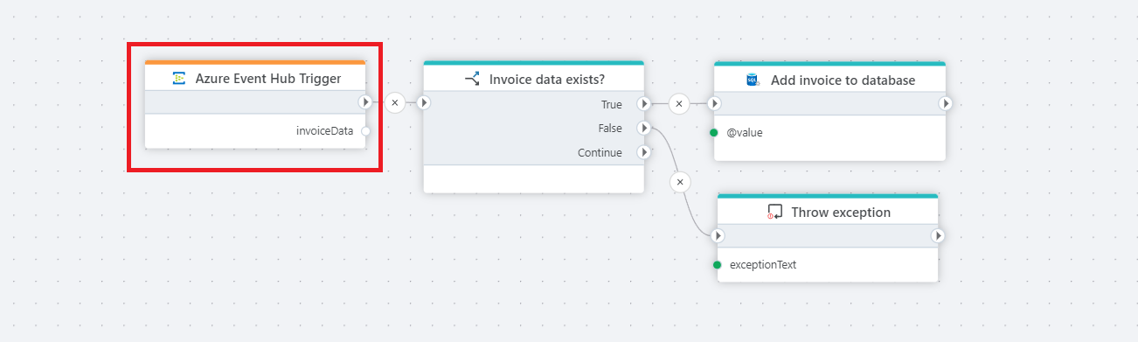
Task: Click Add invoice to database output arrow port
Action: (x=946, y=104)
